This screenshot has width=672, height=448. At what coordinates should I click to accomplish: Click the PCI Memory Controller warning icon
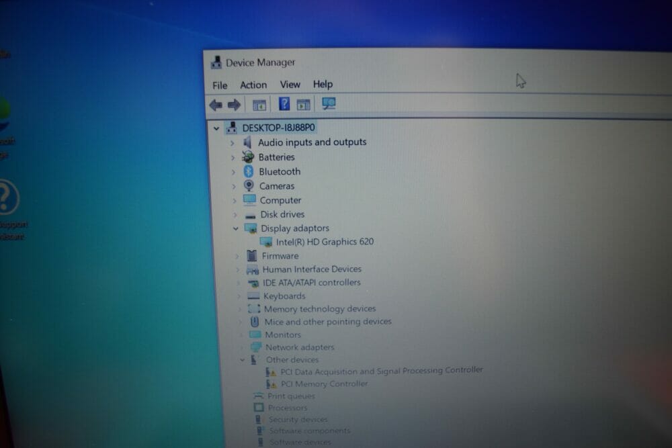pos(271,384)
